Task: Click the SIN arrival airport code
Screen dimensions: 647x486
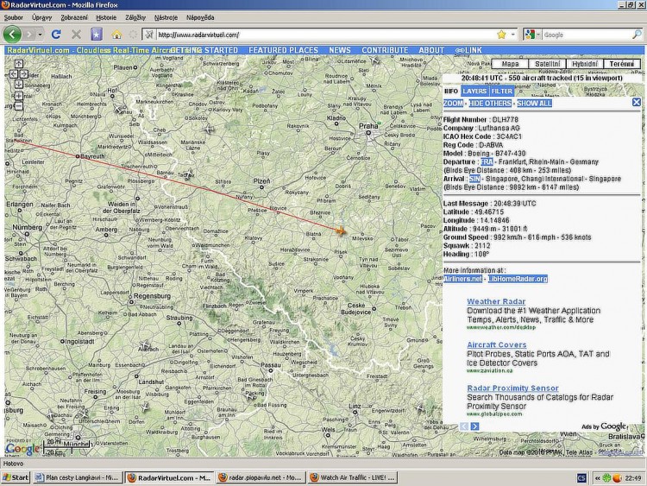Action: pos(474,179)
